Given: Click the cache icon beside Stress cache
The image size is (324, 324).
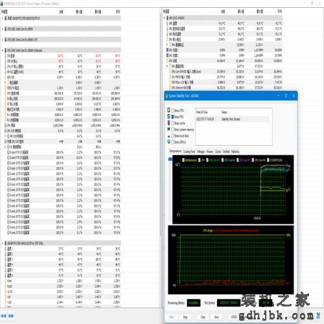Looking at the screenshot, I should pyautogui.click(x=168, y=122).
